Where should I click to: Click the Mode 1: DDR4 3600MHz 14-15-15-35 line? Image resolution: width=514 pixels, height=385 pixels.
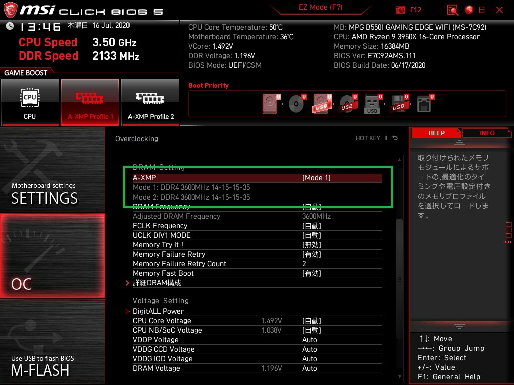click(191, 187)
